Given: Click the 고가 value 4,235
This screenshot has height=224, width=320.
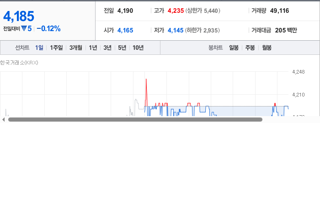Looking at the screenshot, I should [176, 11].
